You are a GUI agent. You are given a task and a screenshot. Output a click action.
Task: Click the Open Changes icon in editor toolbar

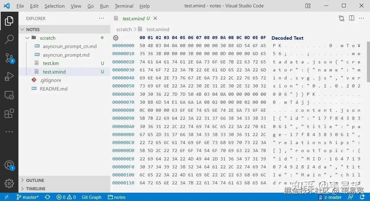[x=341, y=18]
